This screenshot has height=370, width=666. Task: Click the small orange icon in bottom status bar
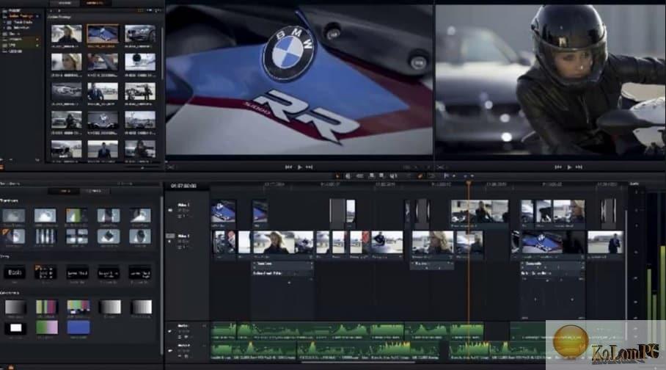tap(11, 367)
